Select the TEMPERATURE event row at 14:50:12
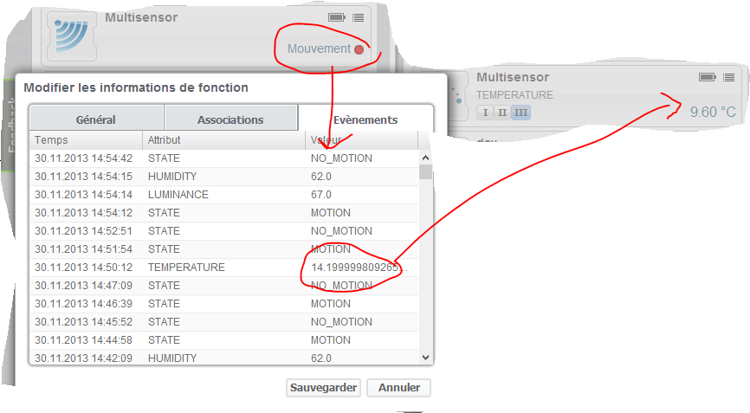The image size is (750, 413). [225, 268]
